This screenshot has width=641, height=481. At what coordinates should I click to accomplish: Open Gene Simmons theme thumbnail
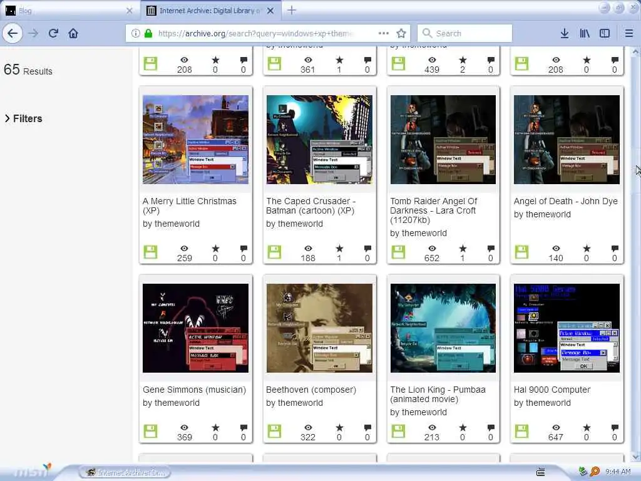[195, 328]
